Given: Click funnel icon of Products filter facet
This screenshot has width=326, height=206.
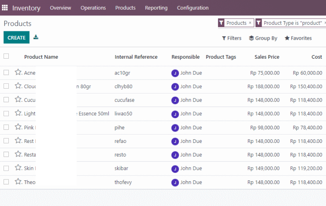Looking at the screenshot, I should click(x=221, y=22).
